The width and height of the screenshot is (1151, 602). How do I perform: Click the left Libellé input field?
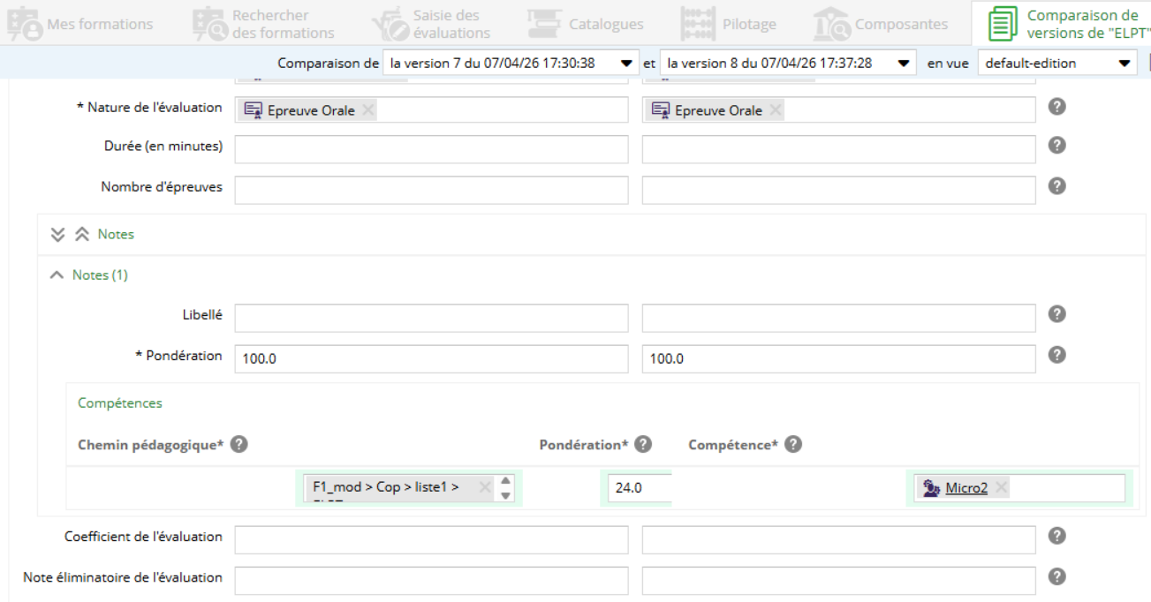tap(431, 318)
